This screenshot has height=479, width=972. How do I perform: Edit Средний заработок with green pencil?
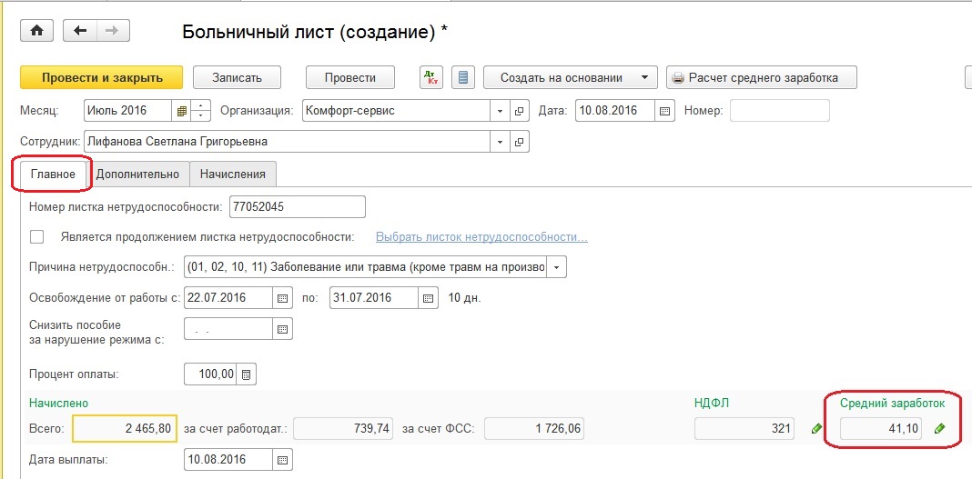coord(940,428)
